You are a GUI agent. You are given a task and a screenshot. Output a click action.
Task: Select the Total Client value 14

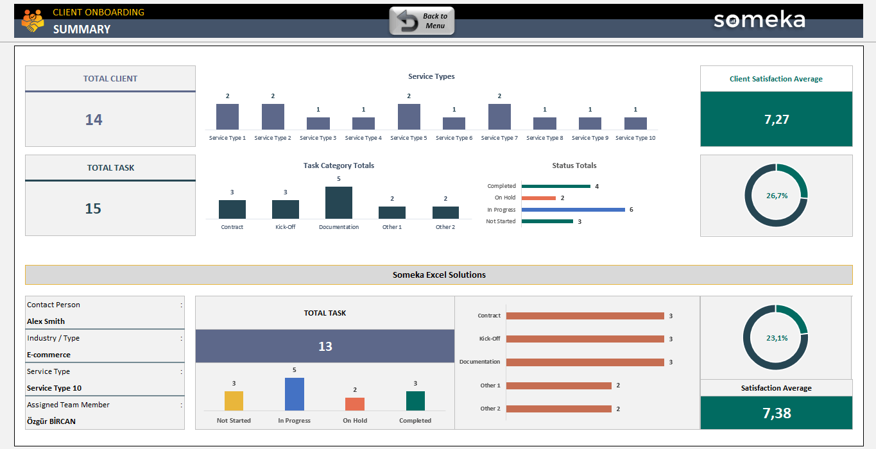tap(94, 120)
